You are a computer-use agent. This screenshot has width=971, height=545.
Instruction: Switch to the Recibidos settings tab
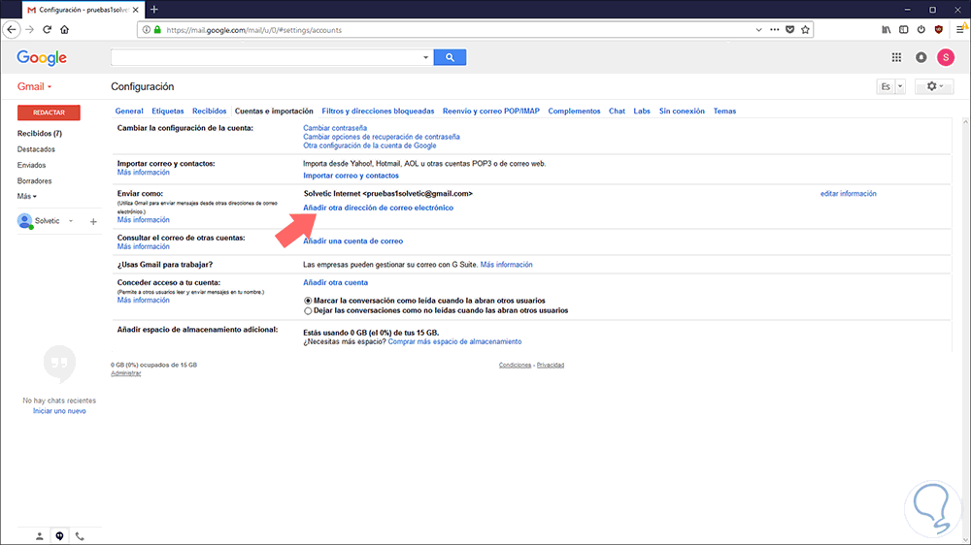(x=210, y=112)
